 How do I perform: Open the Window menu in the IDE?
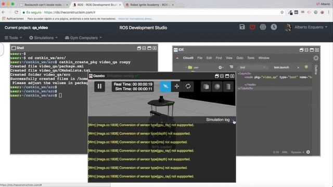tap(264, 58)
